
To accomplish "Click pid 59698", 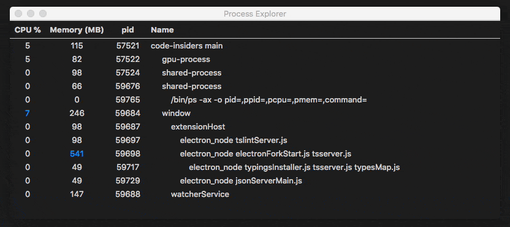I will [x=128, y=154].
